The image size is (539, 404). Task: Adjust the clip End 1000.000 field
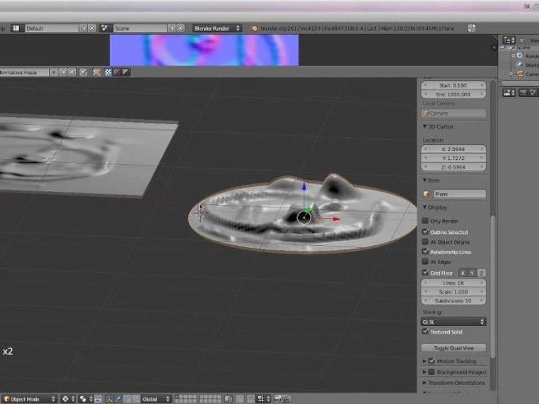454,94
